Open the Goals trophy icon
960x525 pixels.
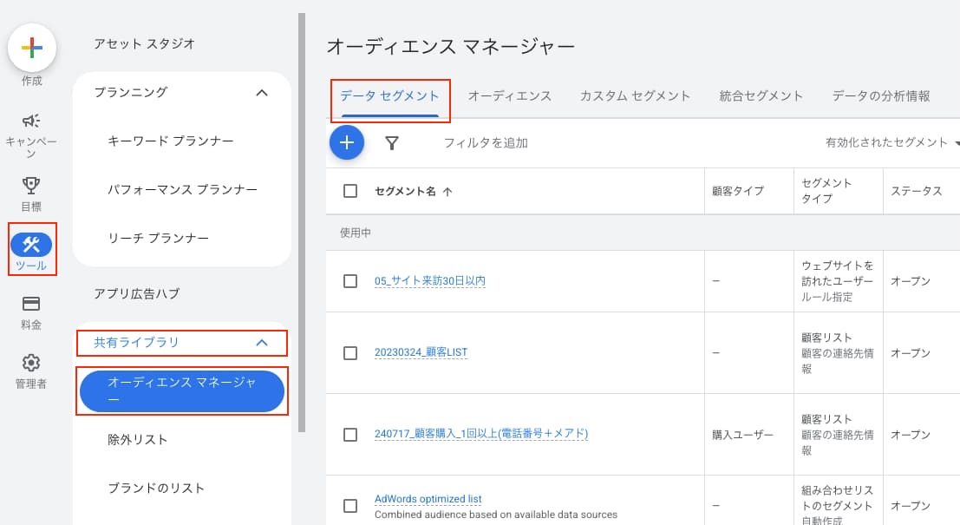[x=31, y=185]
